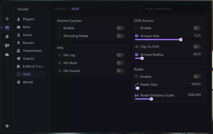Click Visuals in the breadcrumb path
Screen dimensions: 213x134
click(x=60, y=9)
